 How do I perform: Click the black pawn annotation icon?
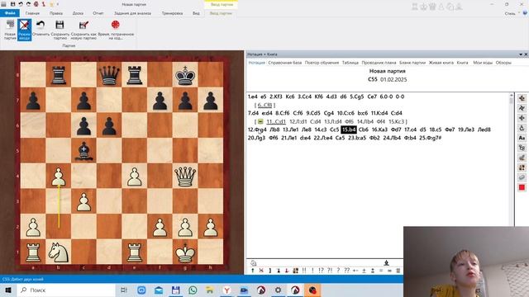click(279, 271)
